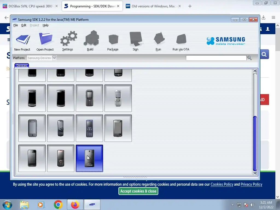Click the Samsung mobile innovator logo
Image resolution: width=280 pixels, height=210 pixels.
226,41
